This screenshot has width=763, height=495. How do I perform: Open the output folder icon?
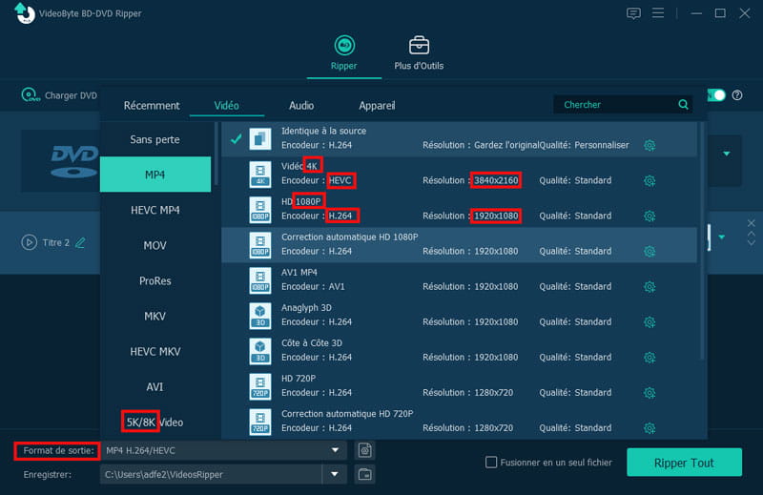click(x=365, y=474)
